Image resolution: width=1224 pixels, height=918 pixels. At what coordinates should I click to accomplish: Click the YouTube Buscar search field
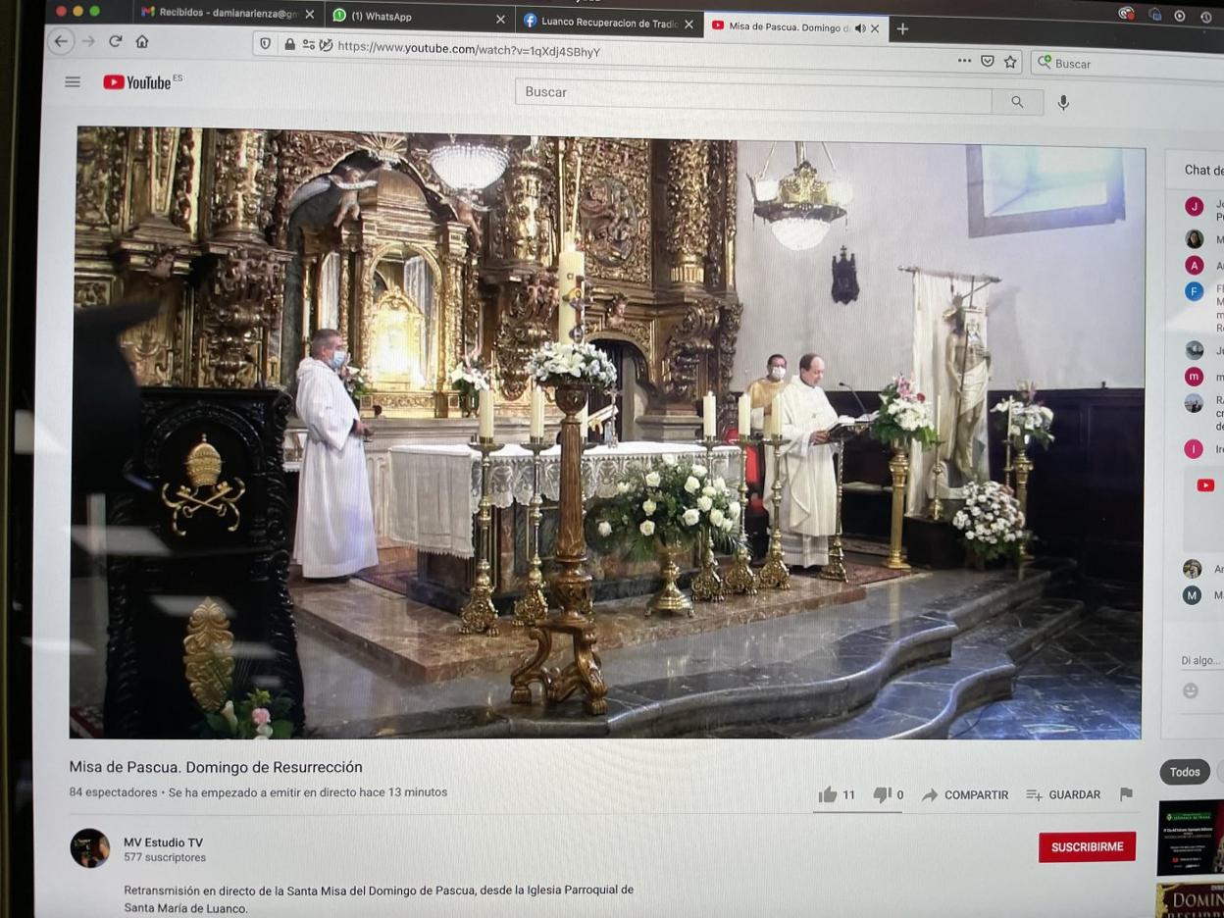pos(752,93)
